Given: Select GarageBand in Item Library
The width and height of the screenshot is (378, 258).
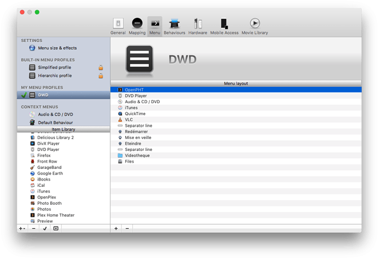Looking at the screenshot, I should click(63, 168).
